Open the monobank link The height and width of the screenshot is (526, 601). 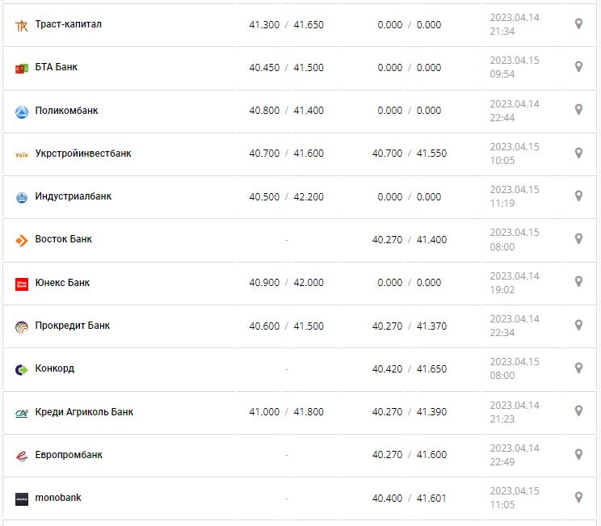(58, 498)
